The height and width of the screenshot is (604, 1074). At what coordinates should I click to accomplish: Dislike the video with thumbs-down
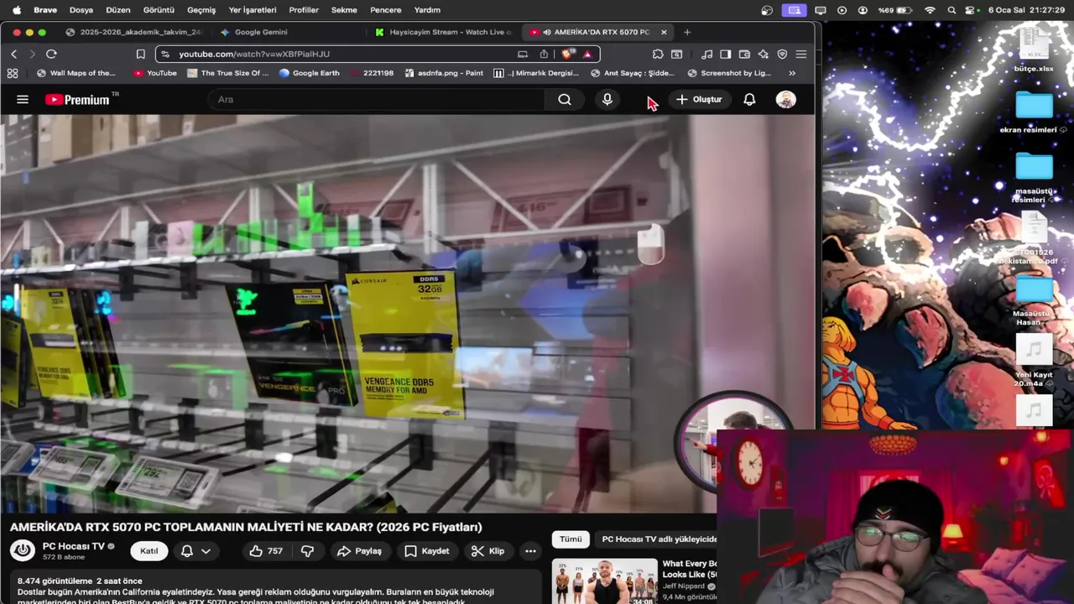(308, 551)
